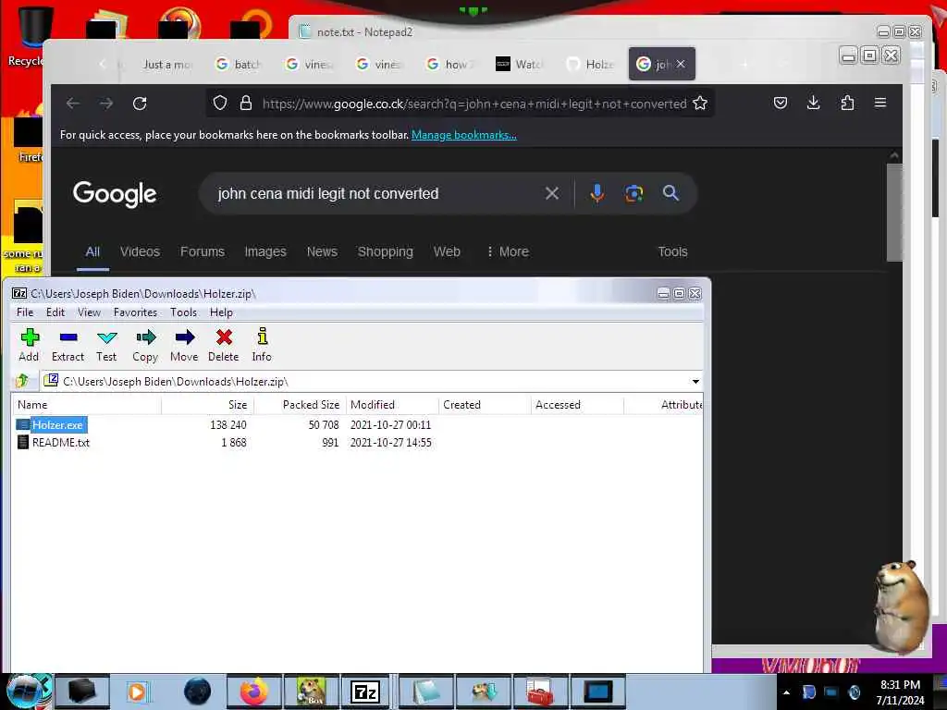The width and height of the screenshot is (947, 710).
Task: Sort archive list by Size column
Action: tap(208, 405)
